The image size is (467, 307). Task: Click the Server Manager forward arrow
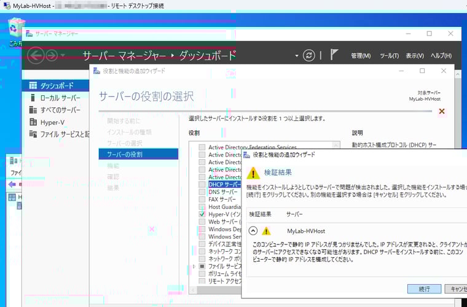click(52, 55)
